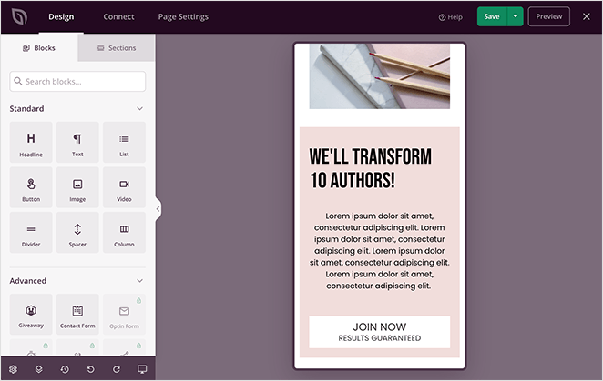Toggle desktop preview mode icon
This screenshot has height=381, width=603.
pos(142,369)
